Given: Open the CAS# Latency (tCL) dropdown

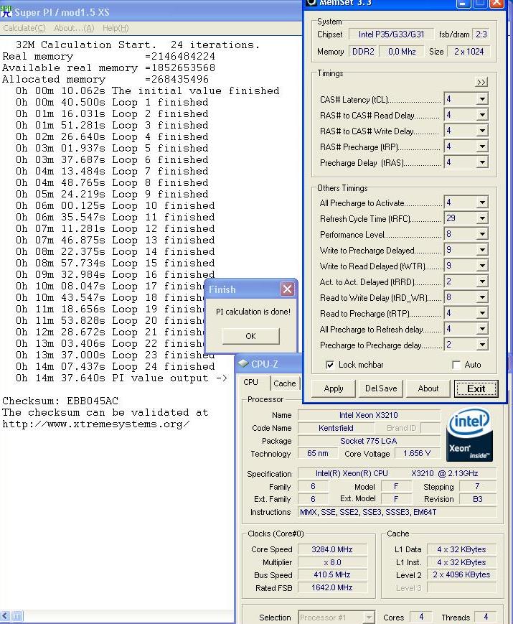Looking at the screenshot, I should [x=482, y=99].
